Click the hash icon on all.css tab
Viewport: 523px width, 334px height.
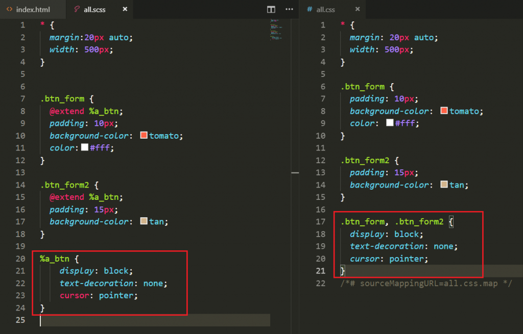(x=310, y=9)
